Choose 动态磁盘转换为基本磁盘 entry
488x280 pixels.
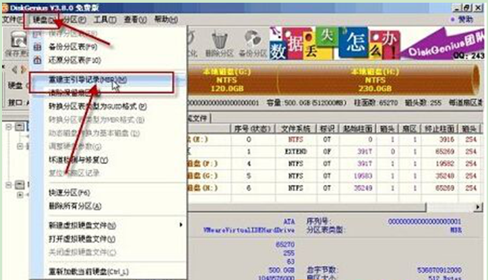94,133
